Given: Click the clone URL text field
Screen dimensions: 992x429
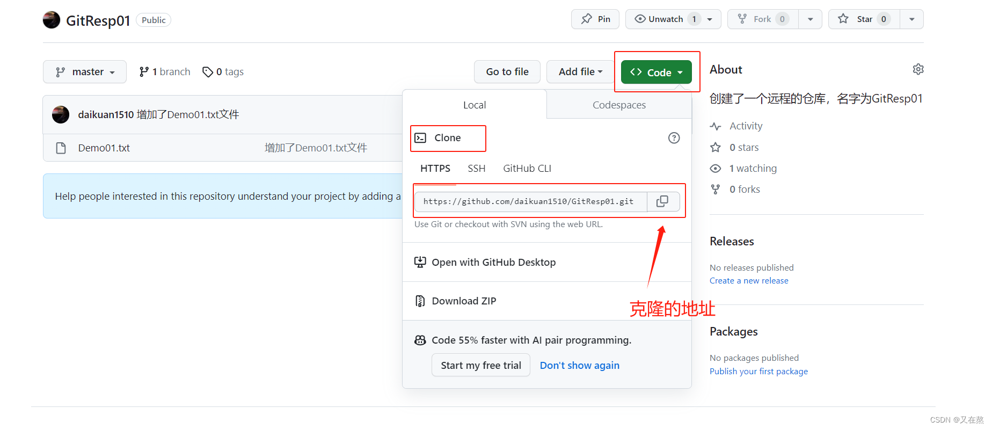Looking at the screenshot, I should coord(531,202).
